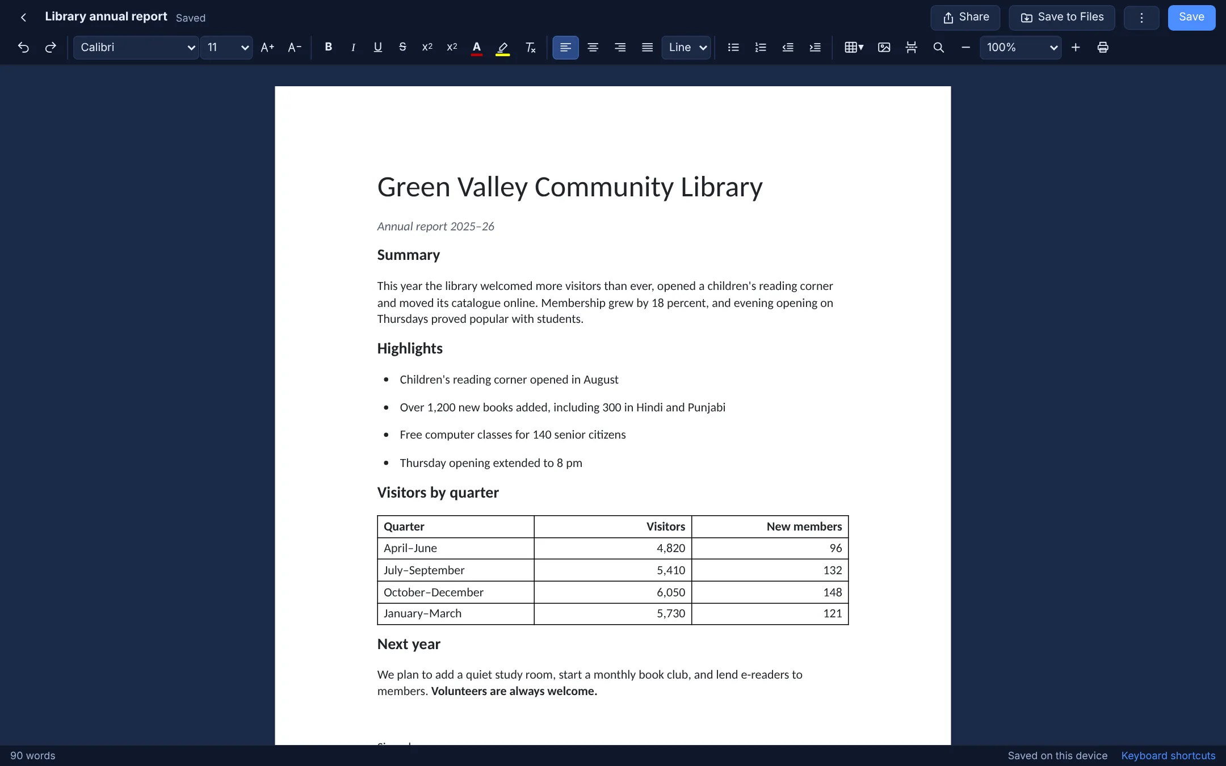Click the Green Valley Community Library heading
Screen dimensions: 1226x766
[570, 187]
